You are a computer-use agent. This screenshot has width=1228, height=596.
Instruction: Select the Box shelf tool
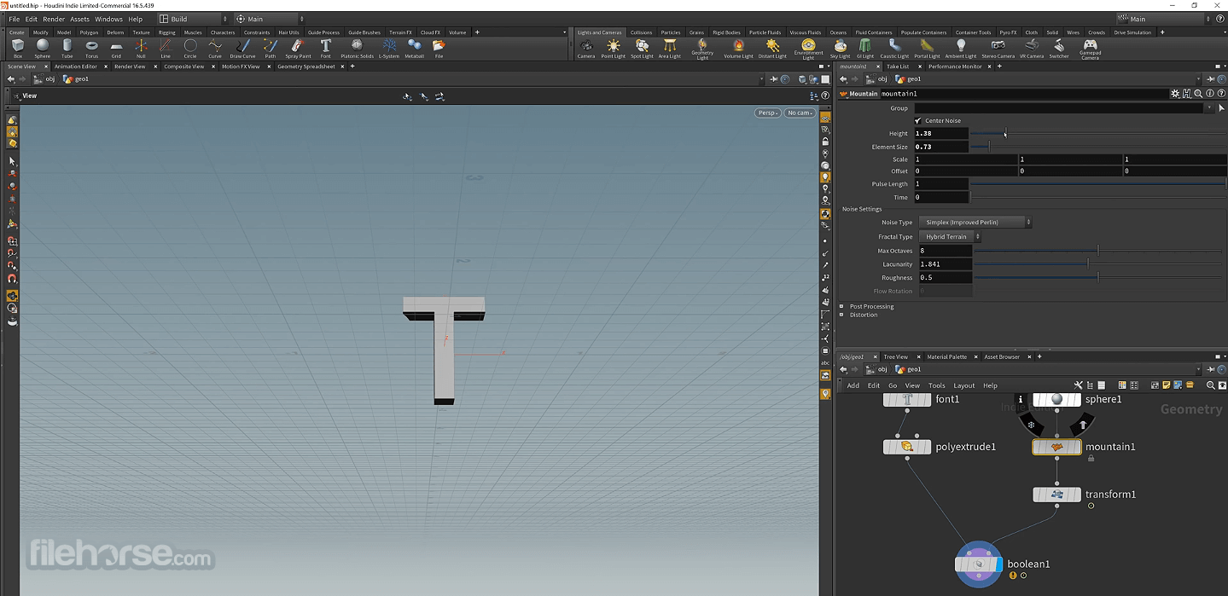point(18,48)
